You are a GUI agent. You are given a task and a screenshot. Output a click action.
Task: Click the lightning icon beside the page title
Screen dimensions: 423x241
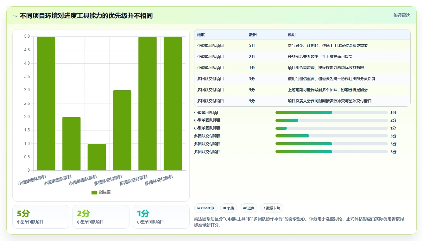pos(15,16)
